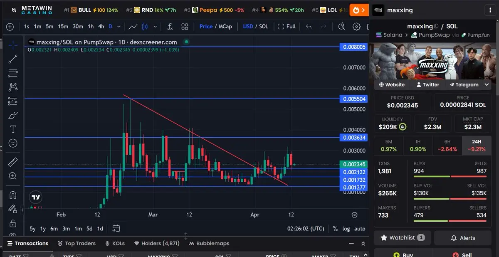Switch chart denomination to SOL
Viewport: 499px width, 257px height.
264,26
